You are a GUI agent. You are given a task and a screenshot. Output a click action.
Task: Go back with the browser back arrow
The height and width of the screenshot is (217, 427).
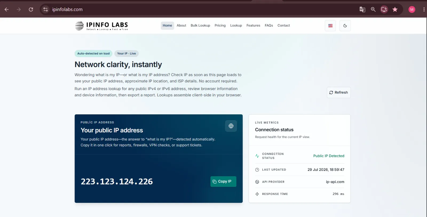pyautogui.click(x=7, y=10)
